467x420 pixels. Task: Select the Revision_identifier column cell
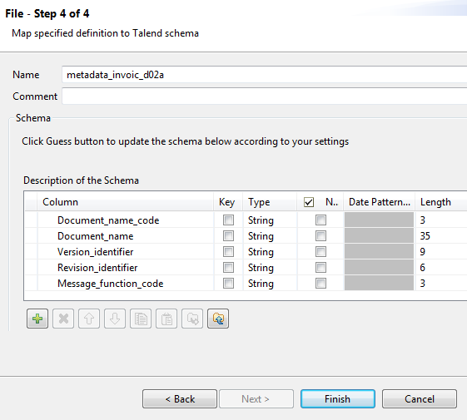(x=126, y=268)
